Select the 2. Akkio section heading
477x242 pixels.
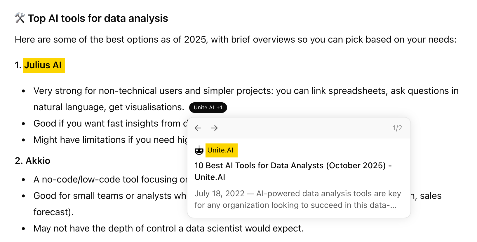[32, 160]
